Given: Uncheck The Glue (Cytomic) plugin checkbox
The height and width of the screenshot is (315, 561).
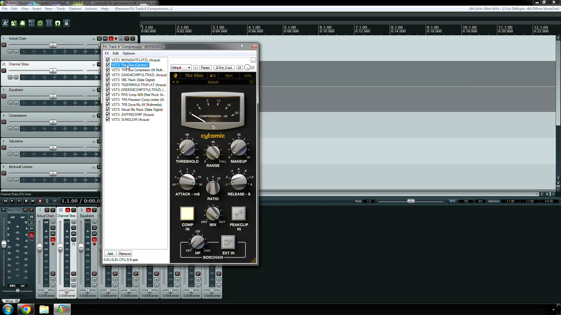Looking at the screenshot, I should (108, 65).
